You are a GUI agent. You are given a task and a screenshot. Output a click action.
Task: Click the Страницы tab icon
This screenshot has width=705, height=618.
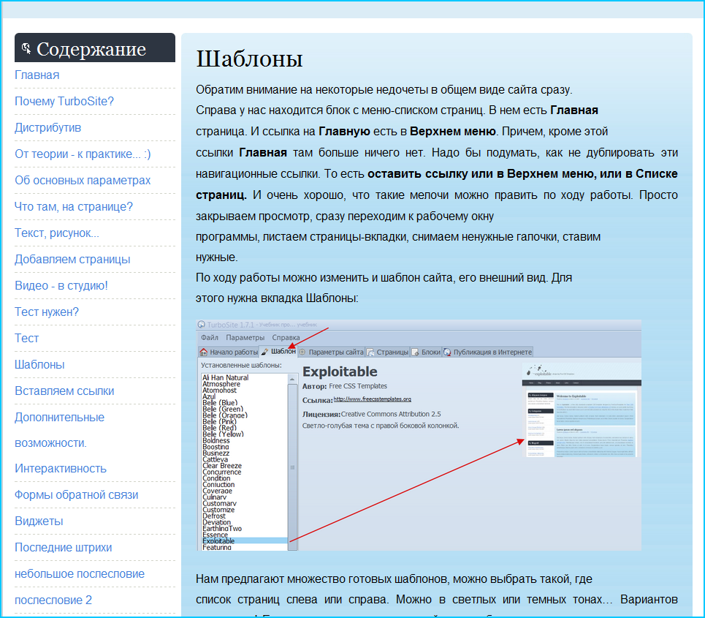click(370, 352)
